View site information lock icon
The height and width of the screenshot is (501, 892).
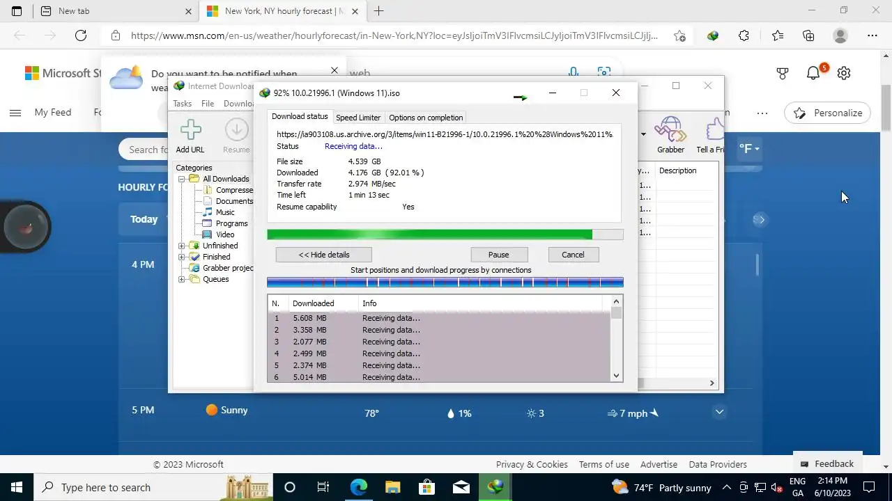(116, 35)
